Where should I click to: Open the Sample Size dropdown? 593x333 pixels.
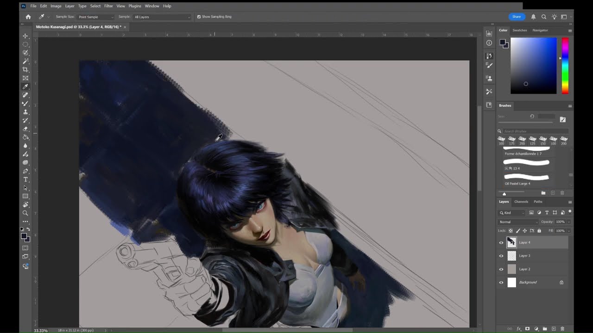click(95, 17)
